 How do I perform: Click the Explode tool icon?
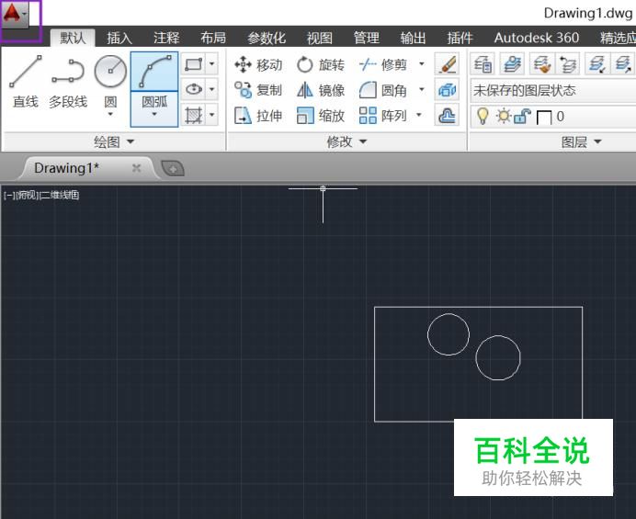tap(447, 90)
